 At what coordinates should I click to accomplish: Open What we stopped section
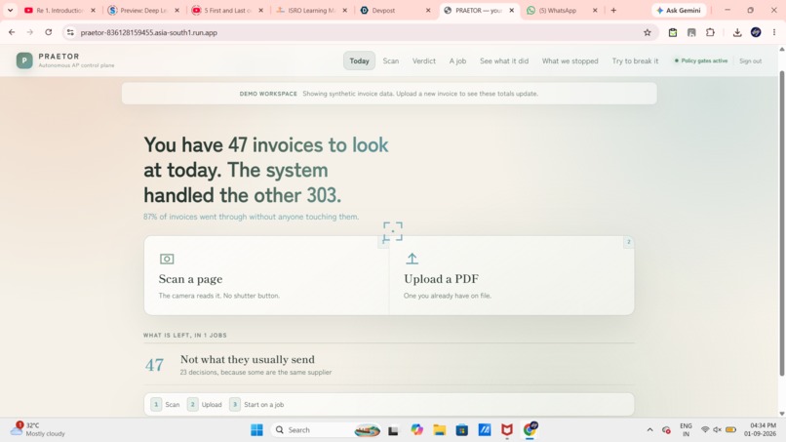coord(570,60)
